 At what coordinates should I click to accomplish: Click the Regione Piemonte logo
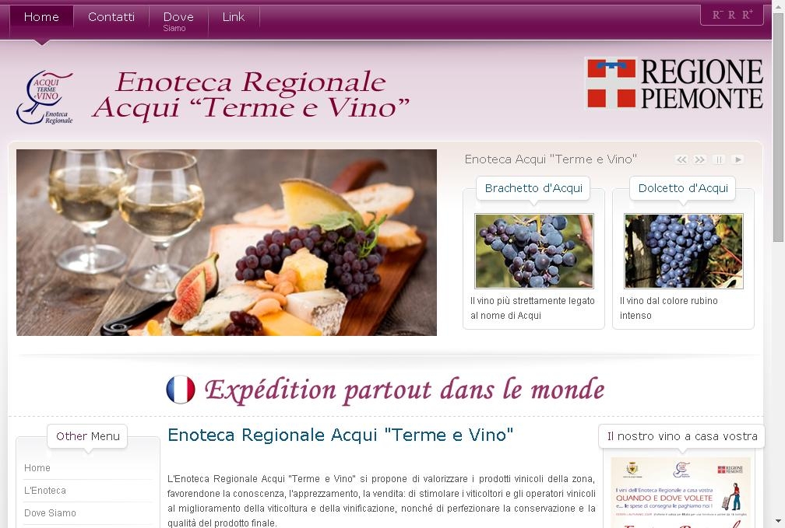click(x=674, y=83)
